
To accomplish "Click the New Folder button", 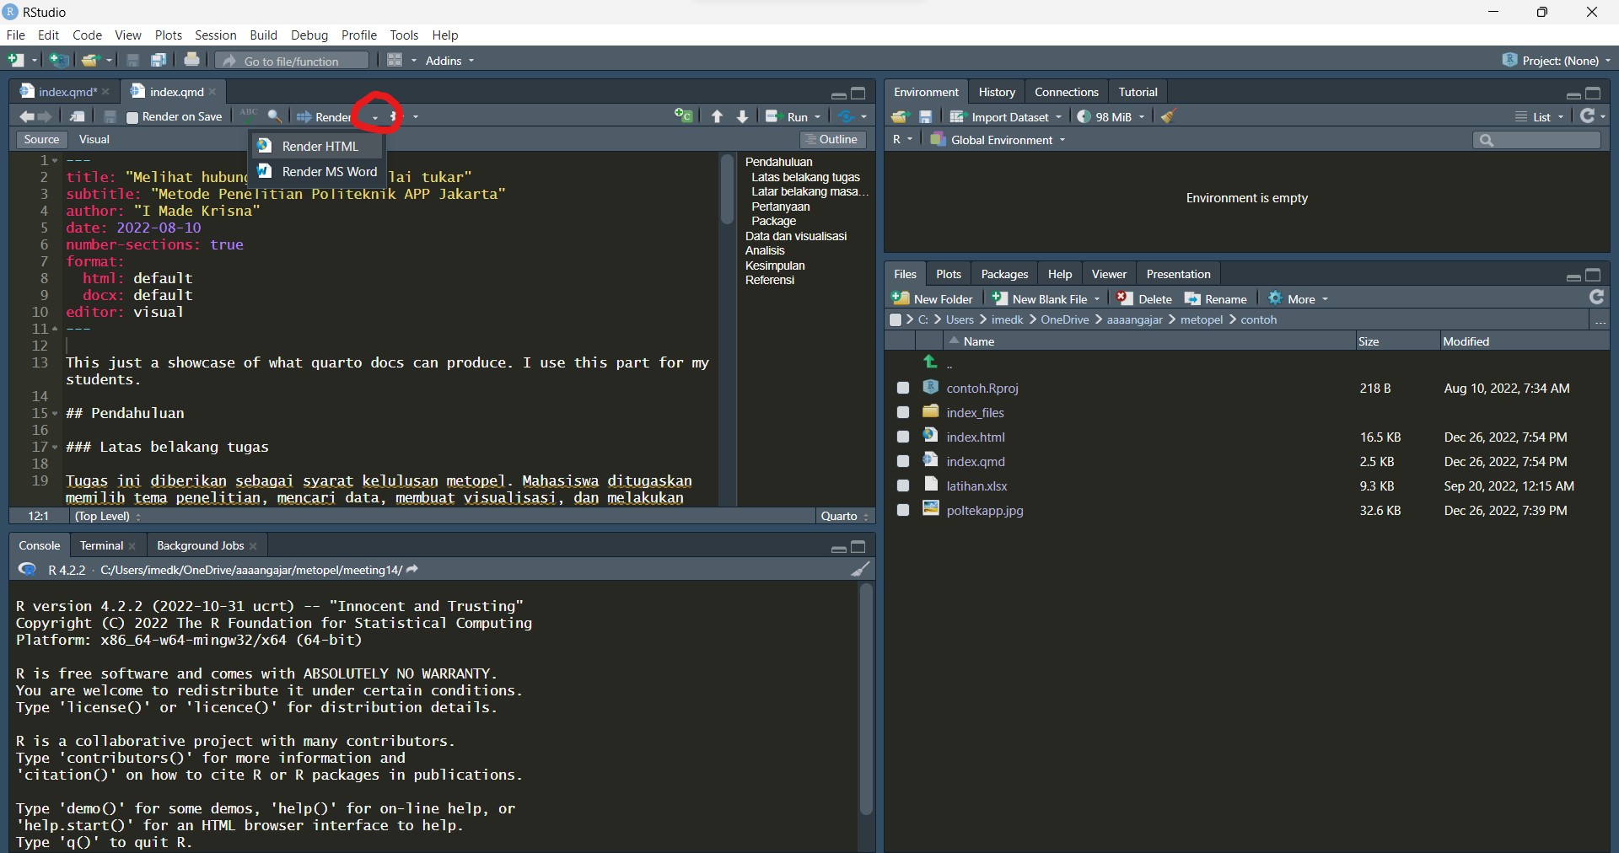I will click(x=933, y=299).
